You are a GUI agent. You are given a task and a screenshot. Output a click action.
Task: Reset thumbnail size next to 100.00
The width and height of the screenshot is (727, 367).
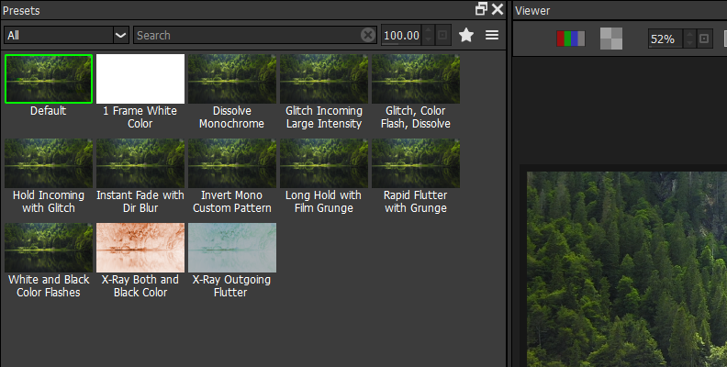[x=443, y=35]
